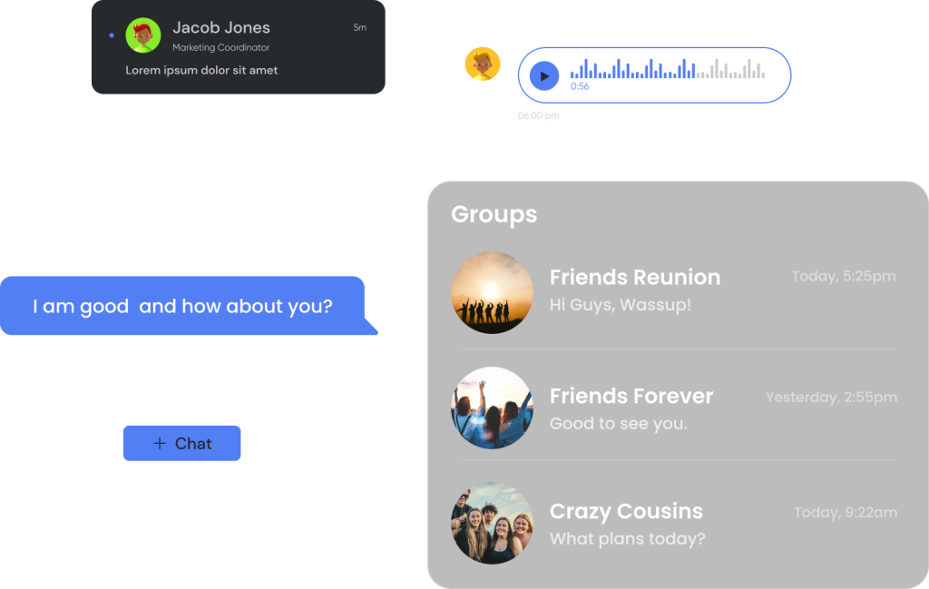Select the Friends Forever group title
This screenshot has height=589, width=929.
pos(631,396)
